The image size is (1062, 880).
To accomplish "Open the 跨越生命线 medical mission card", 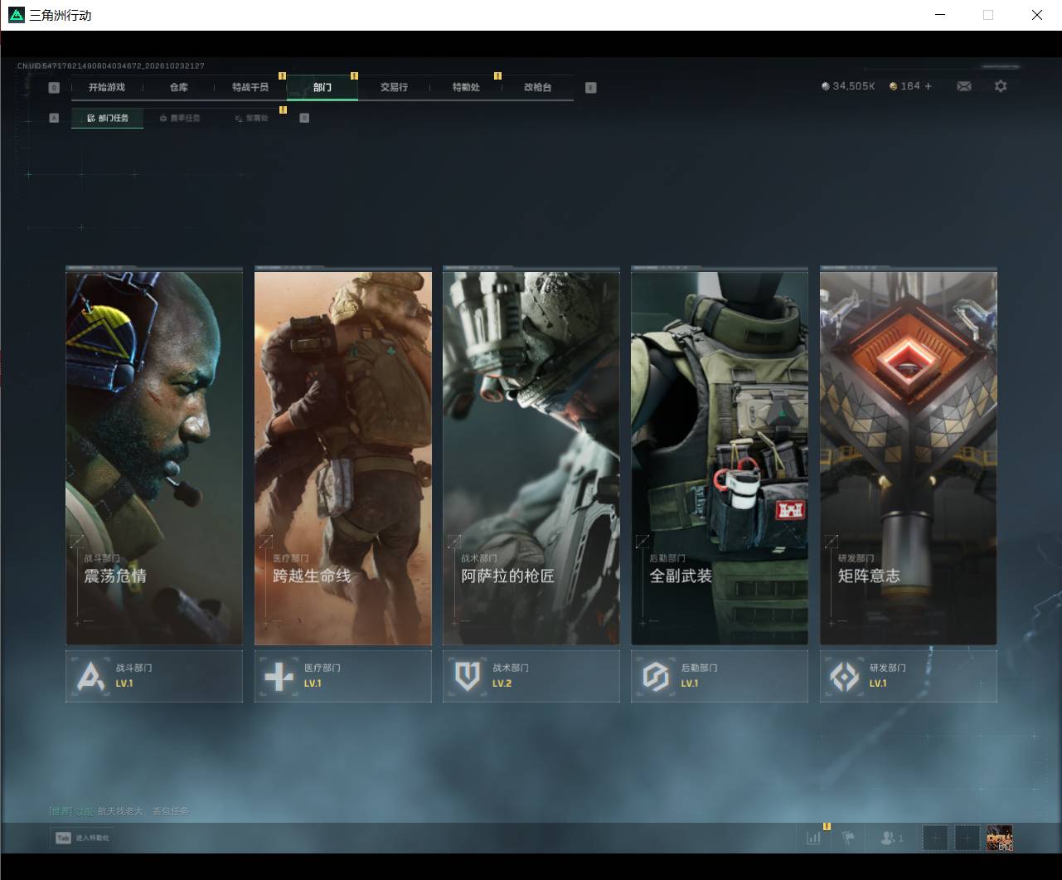I will click(343, 456).
